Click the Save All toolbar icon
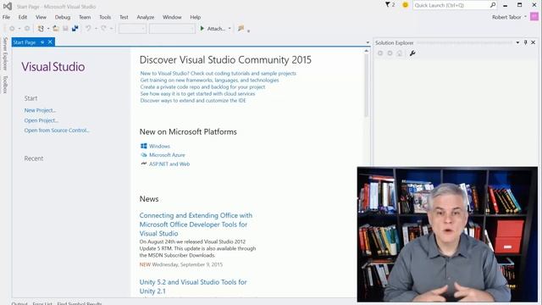 pyautogui.click(x=75, y=29)
